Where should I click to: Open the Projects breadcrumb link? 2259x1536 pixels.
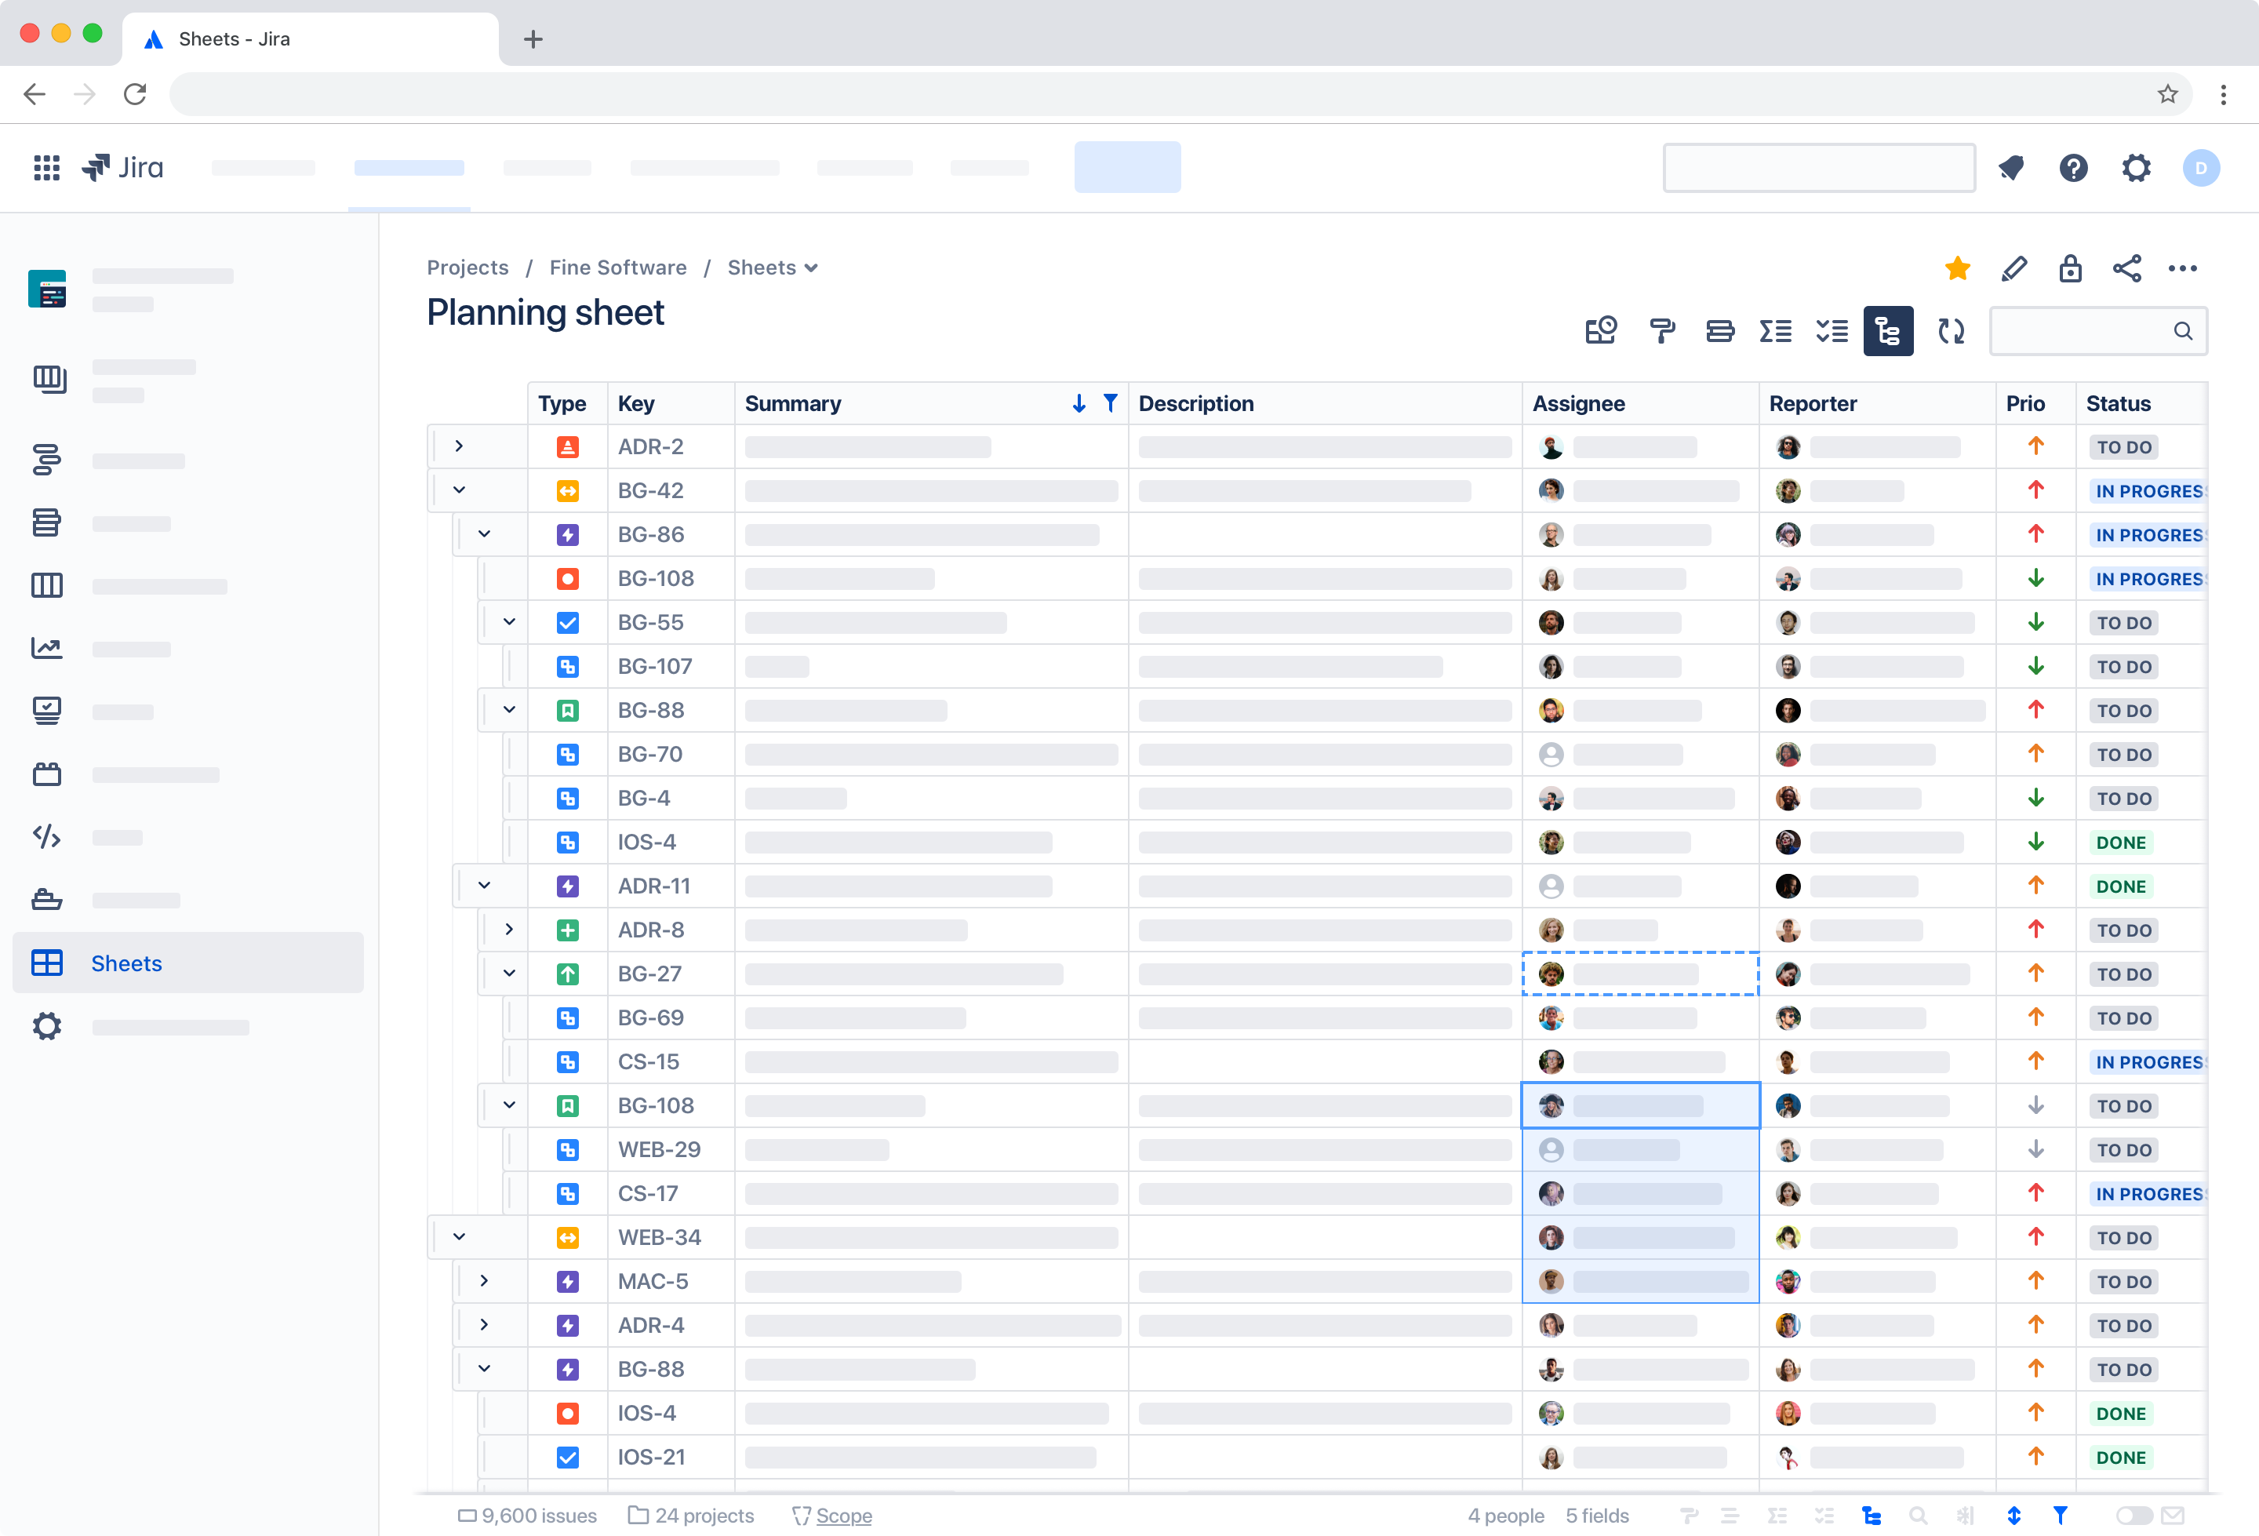467,268
